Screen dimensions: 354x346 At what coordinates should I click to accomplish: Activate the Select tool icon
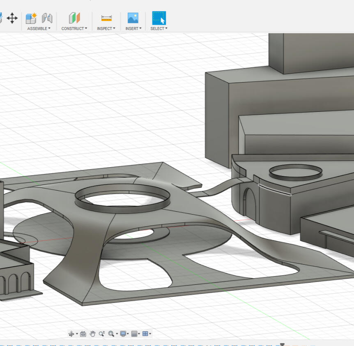point(159,18)
